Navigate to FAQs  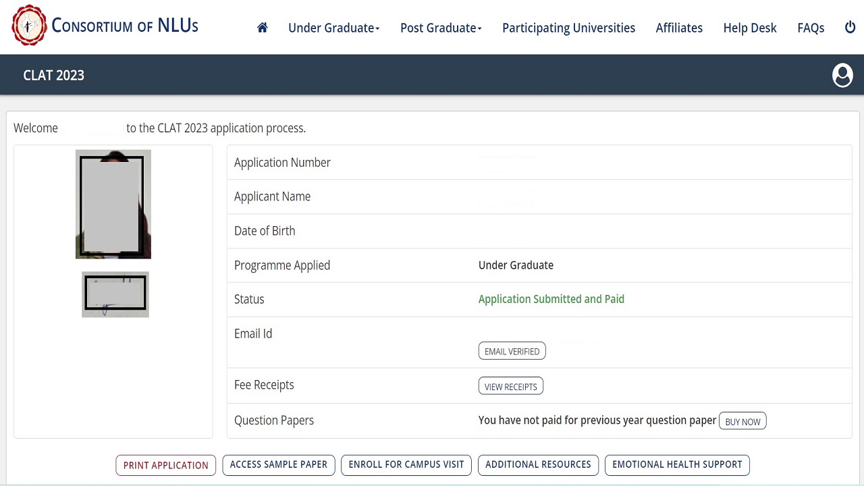tap(811, 28)
